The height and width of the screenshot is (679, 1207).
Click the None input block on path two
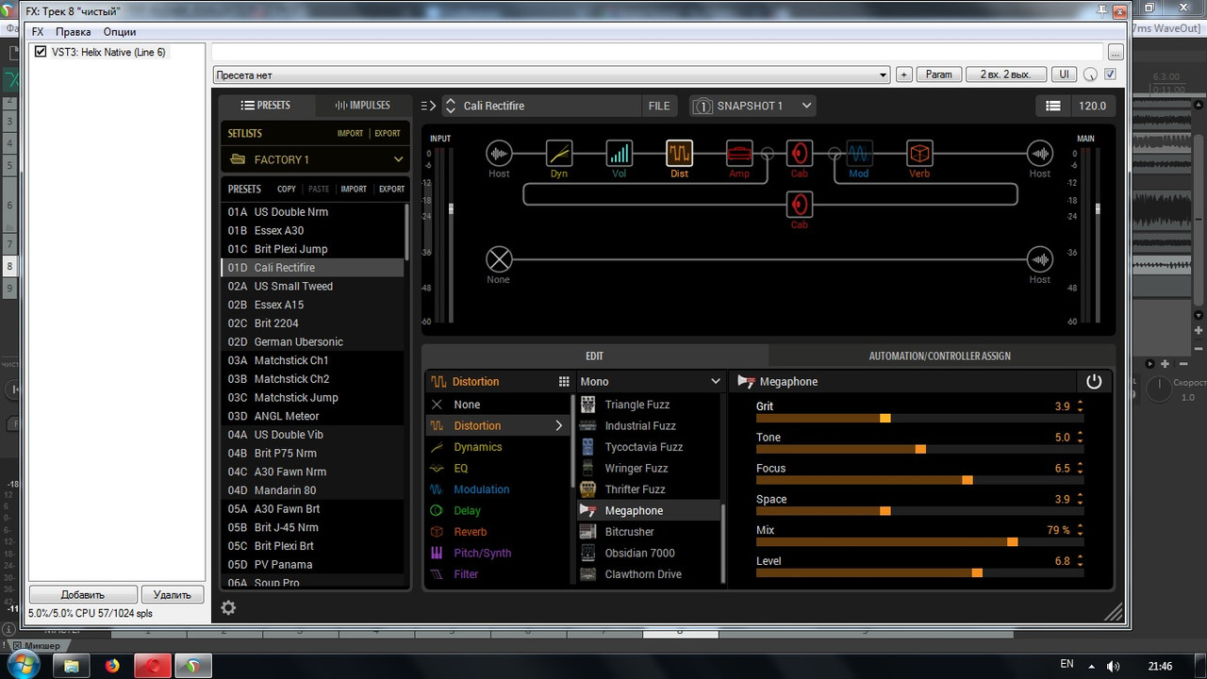(499, 259)
